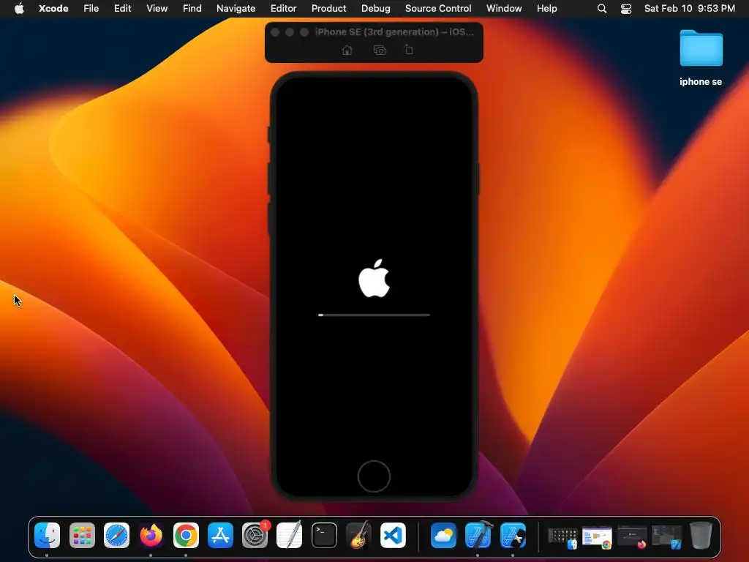Click the Simulator Home toolbar icon

[347, 50]
